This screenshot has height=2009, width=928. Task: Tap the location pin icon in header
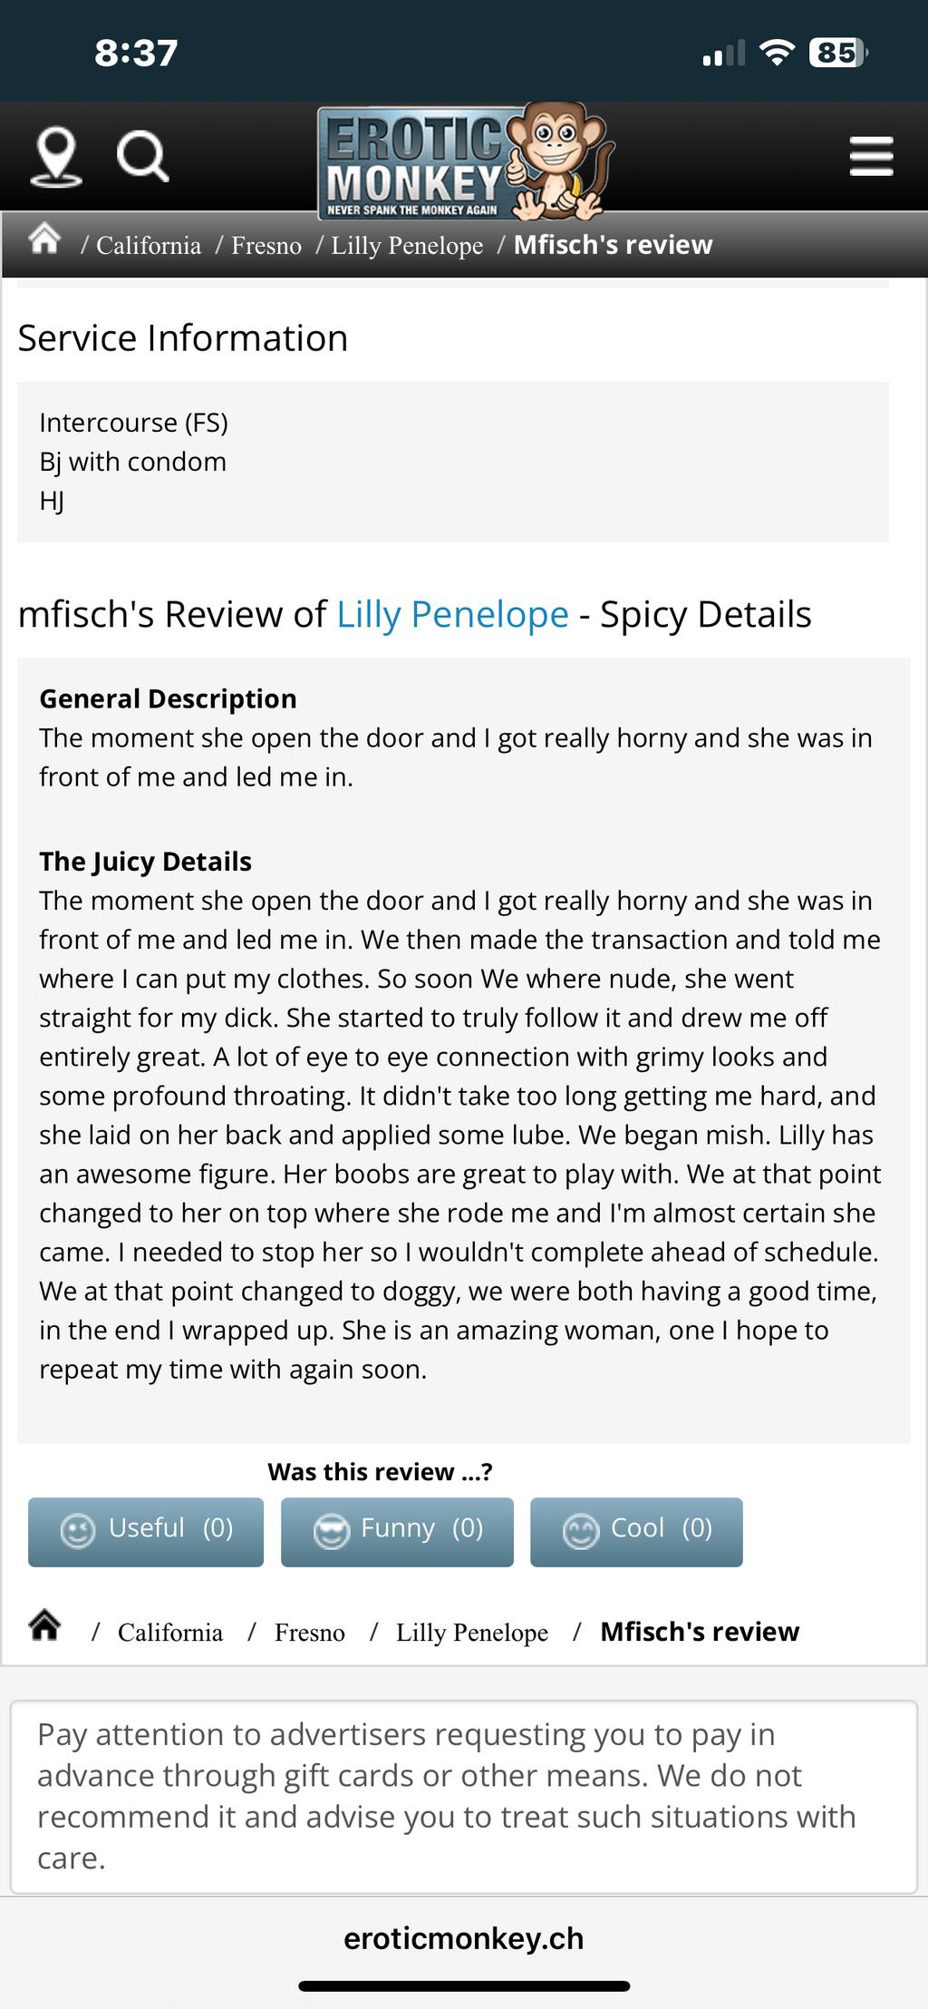click(x=56, y=157)
